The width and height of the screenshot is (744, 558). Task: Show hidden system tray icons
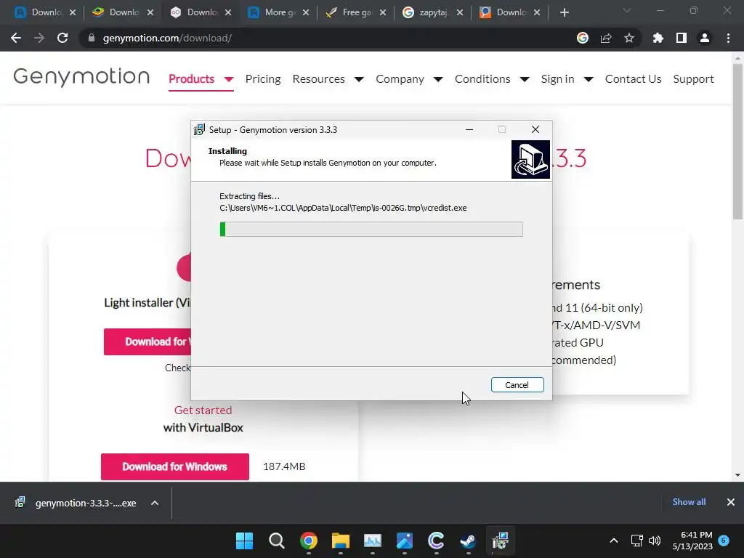(x=613, y=541)
